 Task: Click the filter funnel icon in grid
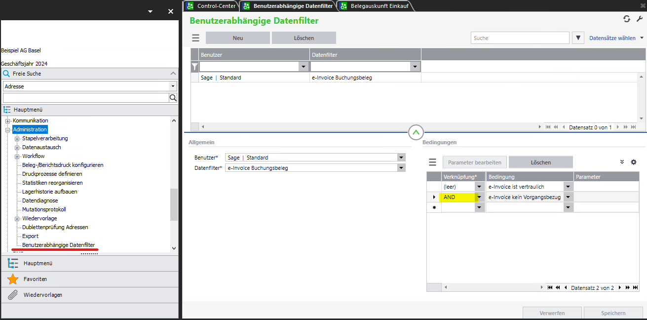tap(195, 67)
